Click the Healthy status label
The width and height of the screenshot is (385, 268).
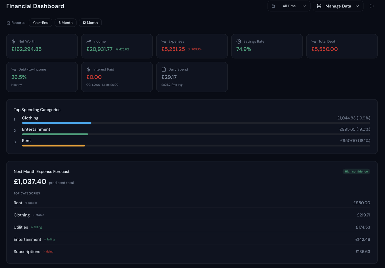pyautogui.click(x=16, y=85)
